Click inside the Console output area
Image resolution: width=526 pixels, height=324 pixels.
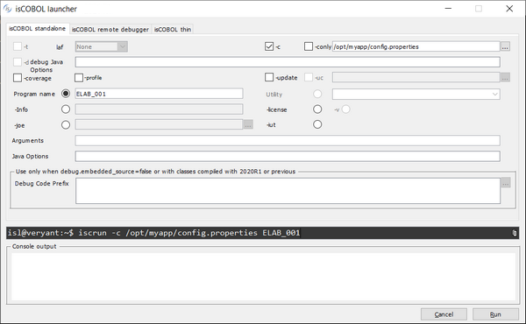[263, 277]
